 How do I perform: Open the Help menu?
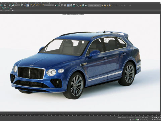[x=60, y=3]
